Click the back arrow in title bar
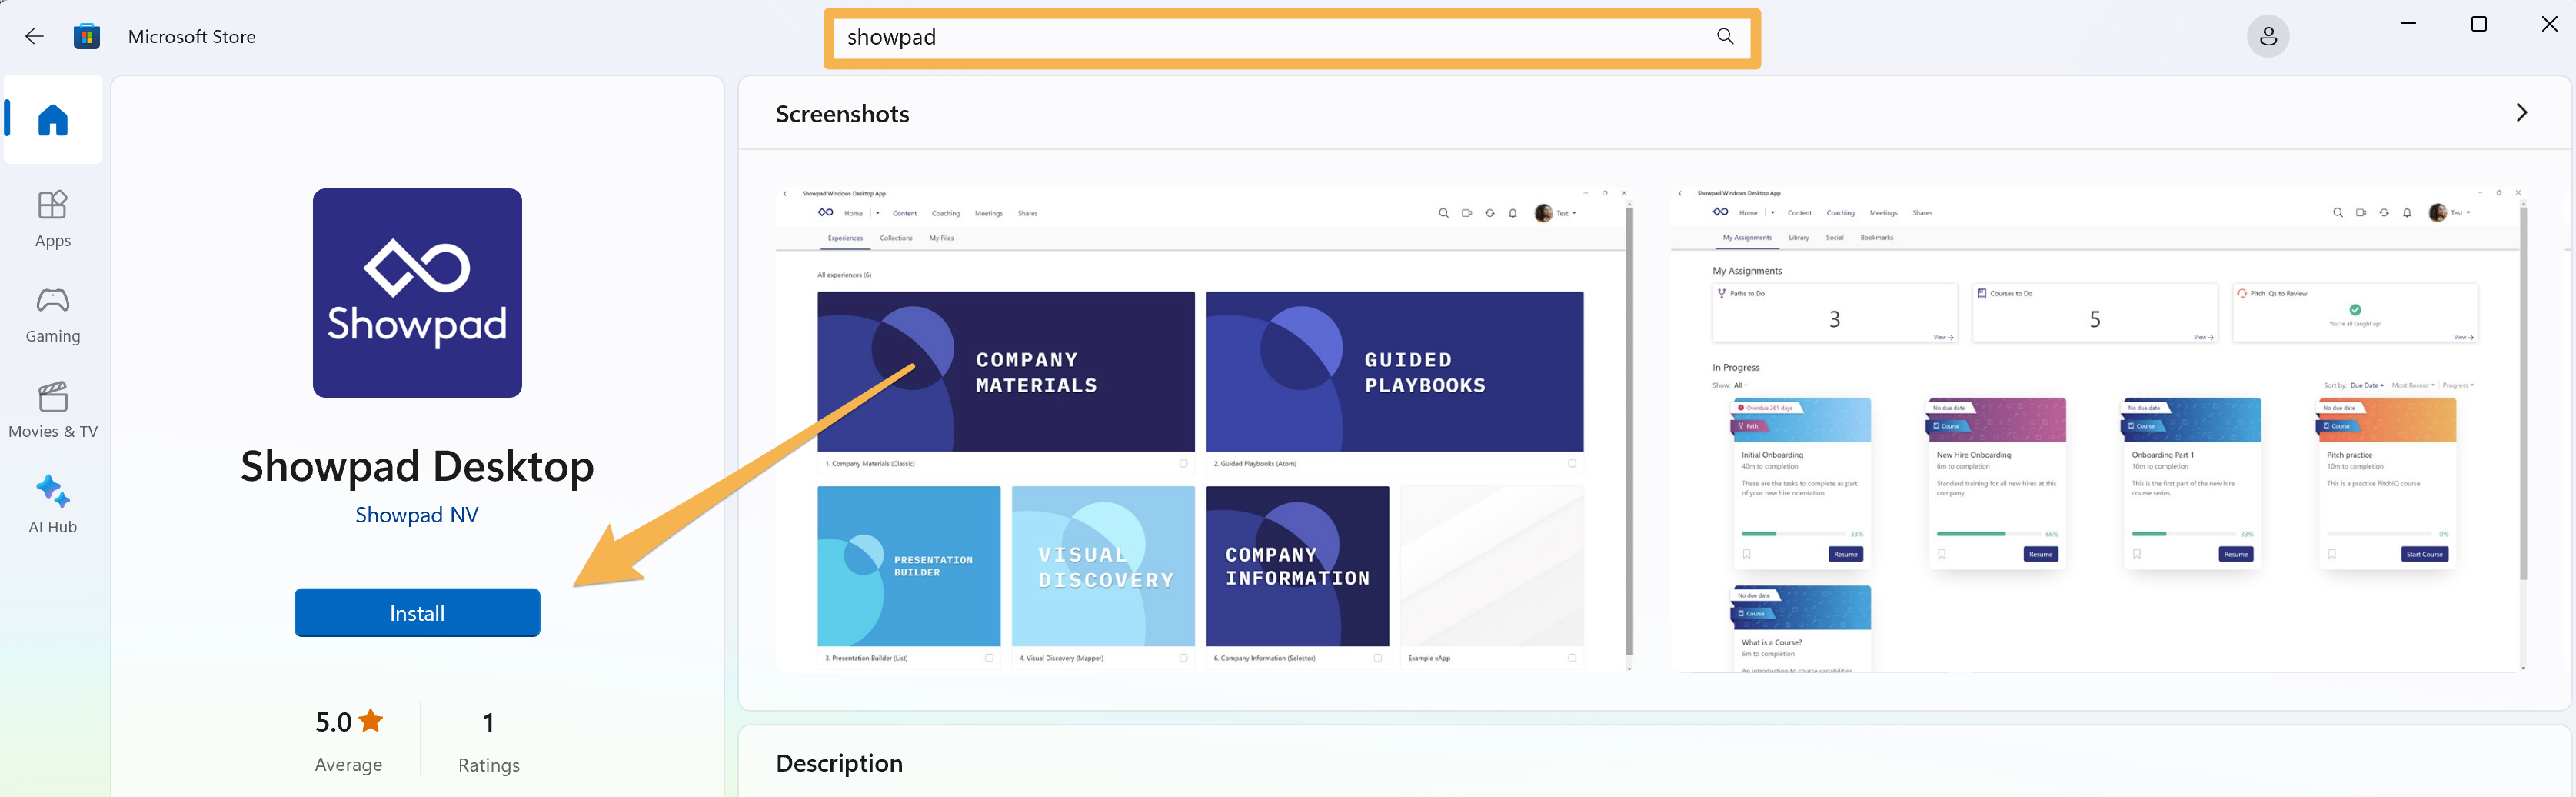2576x797 pixels. [x=34, y=37]
